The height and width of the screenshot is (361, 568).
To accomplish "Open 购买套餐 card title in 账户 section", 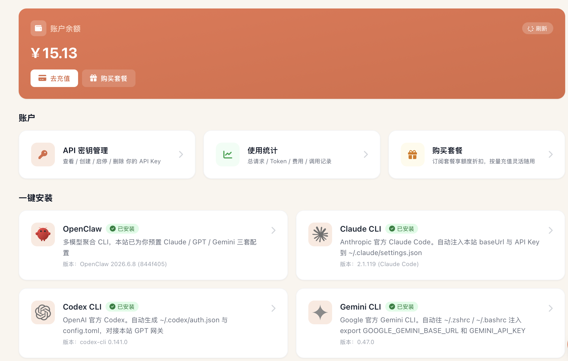I will pyautogui.click(x=447, y=151).
